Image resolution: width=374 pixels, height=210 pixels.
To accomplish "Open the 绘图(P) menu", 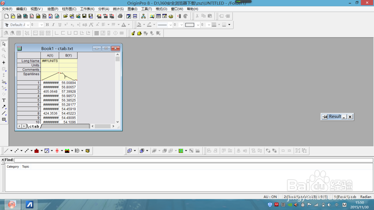I will coord(53,9).
